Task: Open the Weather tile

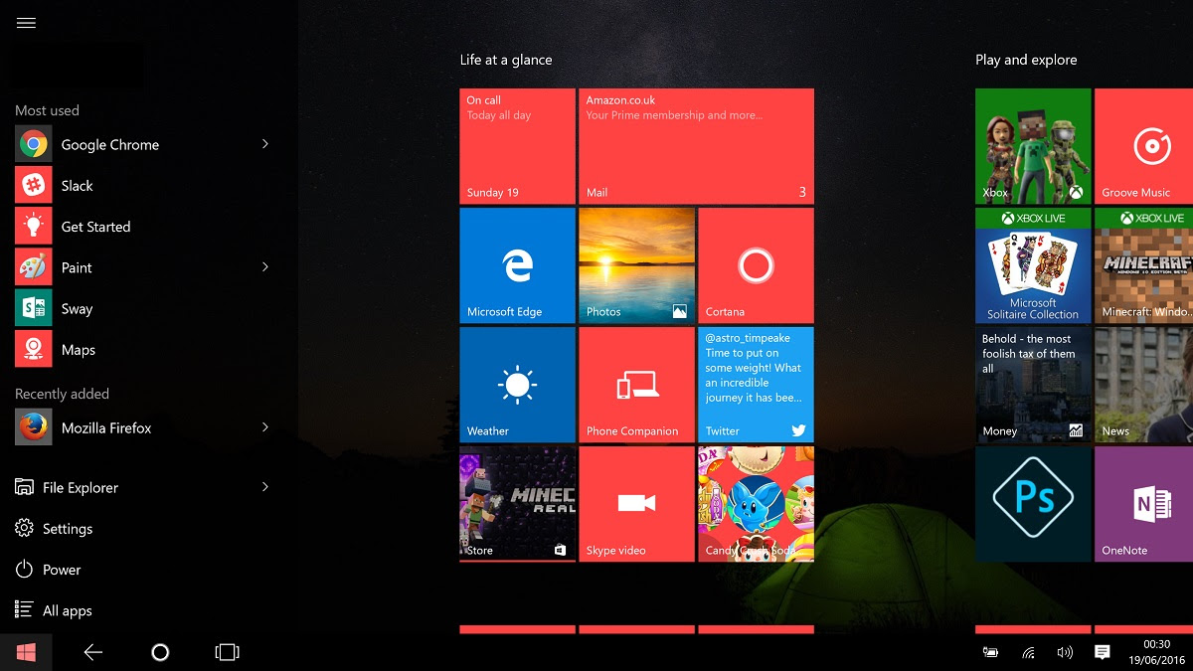Action: 517,385
